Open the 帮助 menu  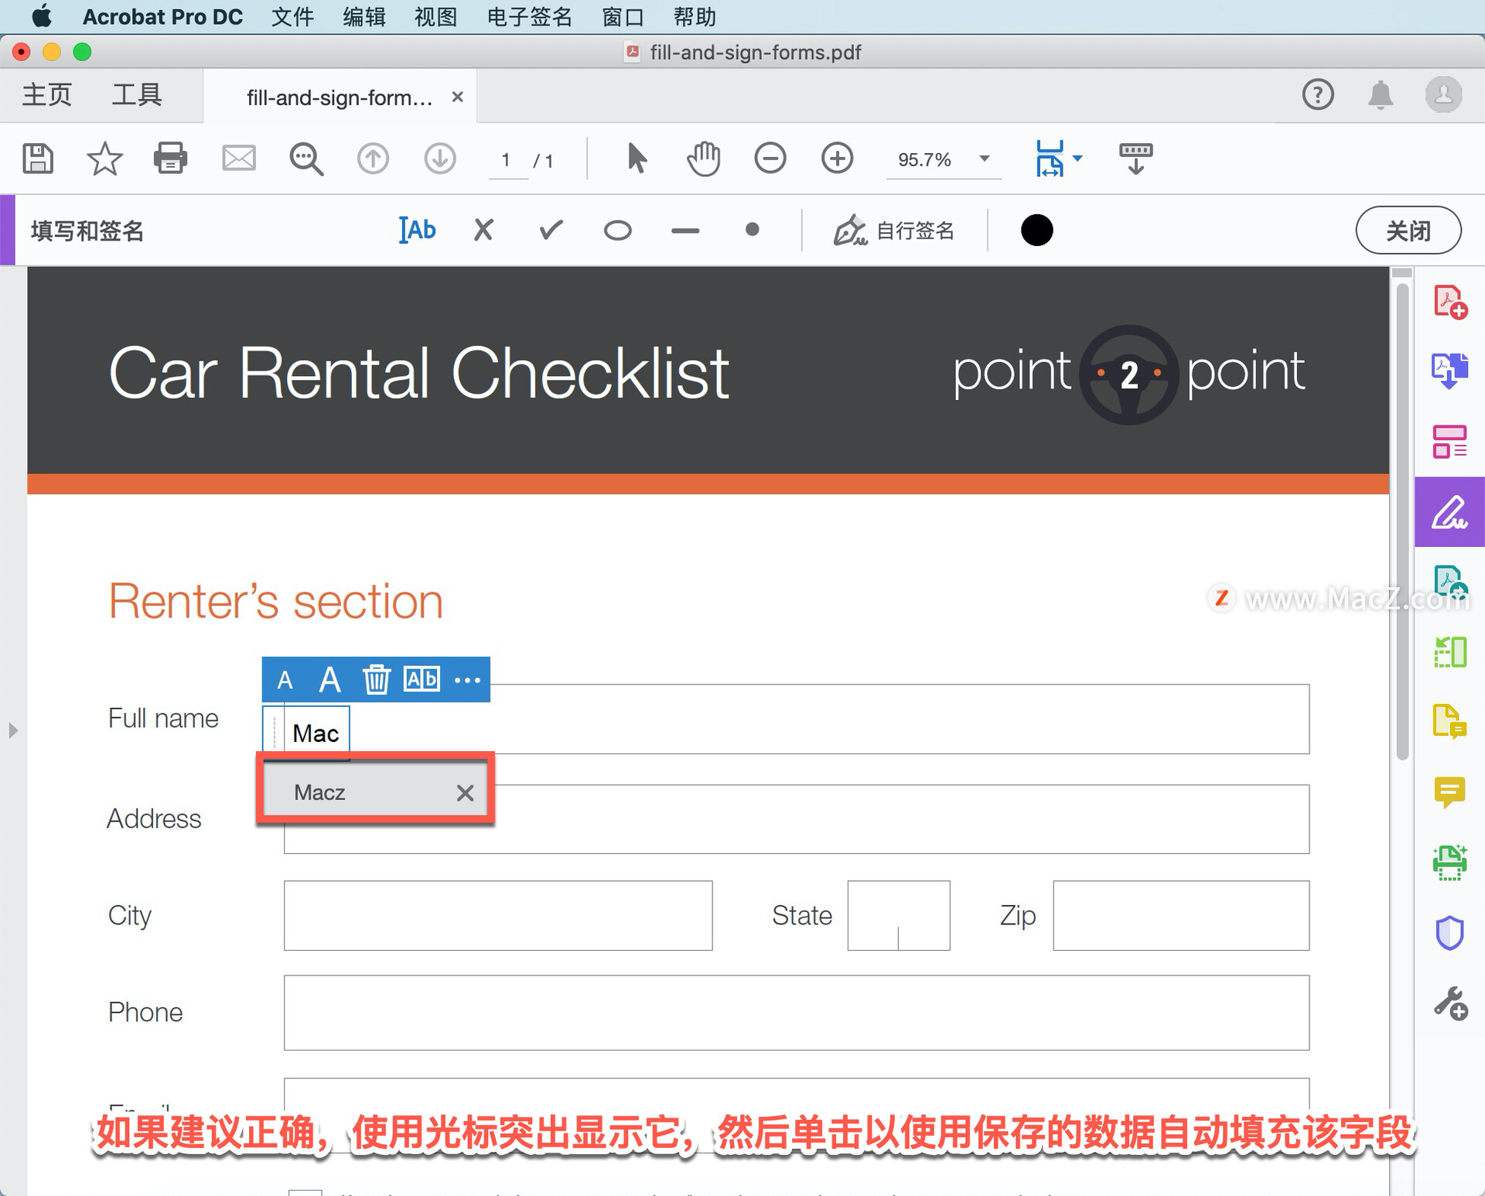[695, 16]
